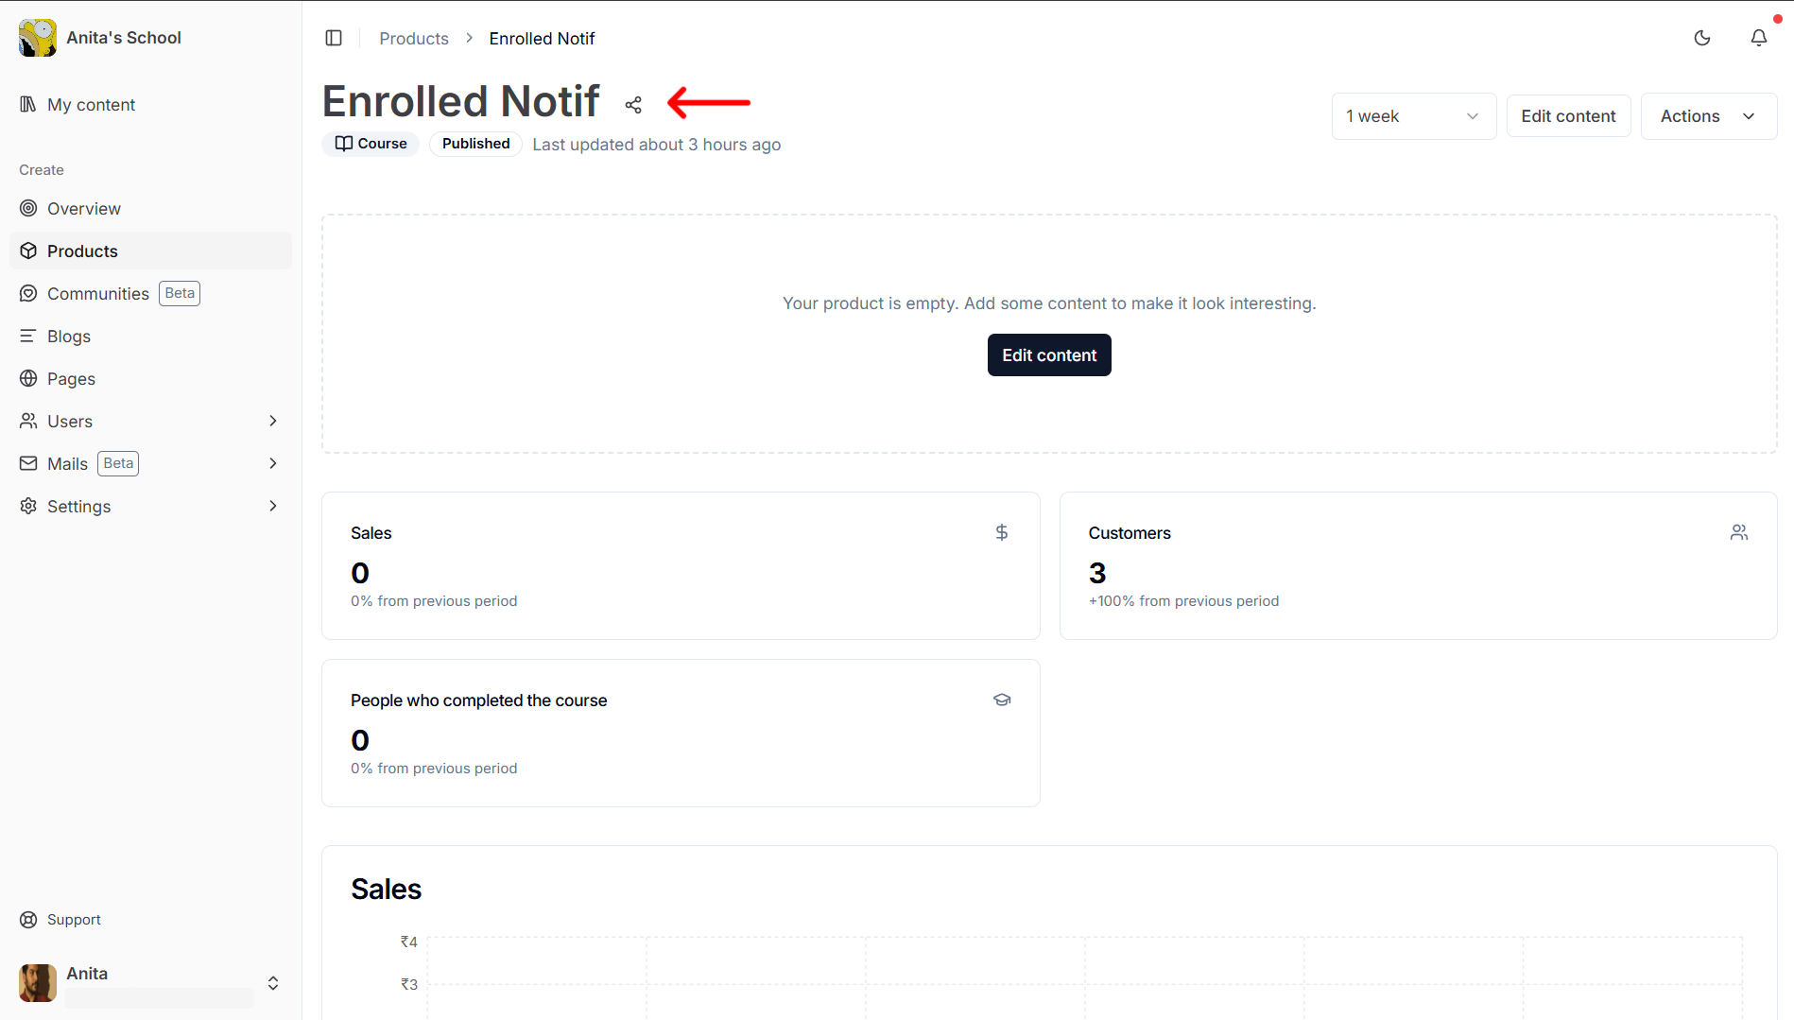The image size is (1794, 1020).
Task: Open the 1 week time range dropdown
Action: click(1413, 115)
